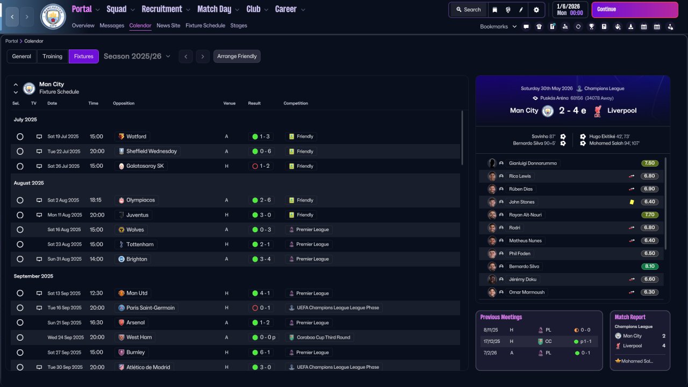Screen dimensions: 688x387
Task: Click the Champions League trophy icon in match header
Action: coord(579,89)
